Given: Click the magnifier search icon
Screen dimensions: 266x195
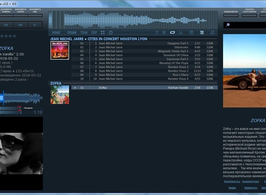Looking at the screenshot, I should 228,25.
